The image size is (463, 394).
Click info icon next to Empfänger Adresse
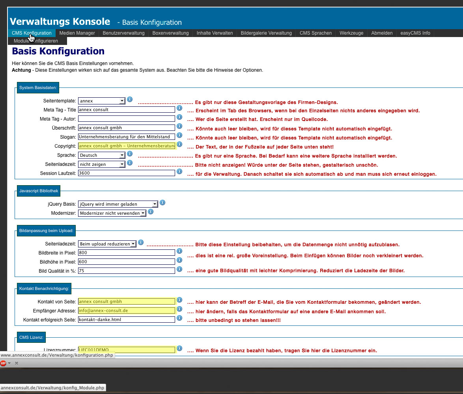click(x=179, y=309)
